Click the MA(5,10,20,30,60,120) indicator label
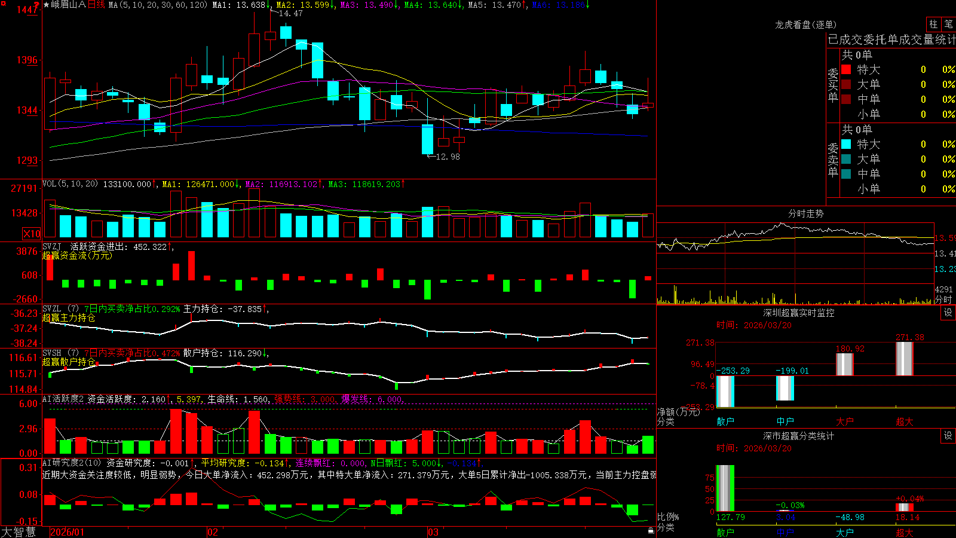The image size is (956, 538). coord(158,5)
